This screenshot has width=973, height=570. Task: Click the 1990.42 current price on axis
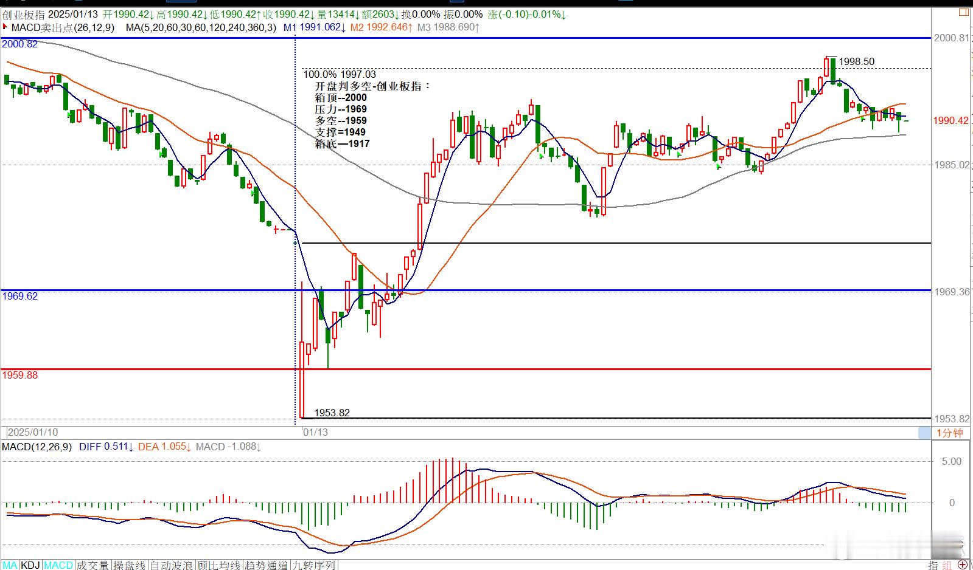[x=951, y=120]
